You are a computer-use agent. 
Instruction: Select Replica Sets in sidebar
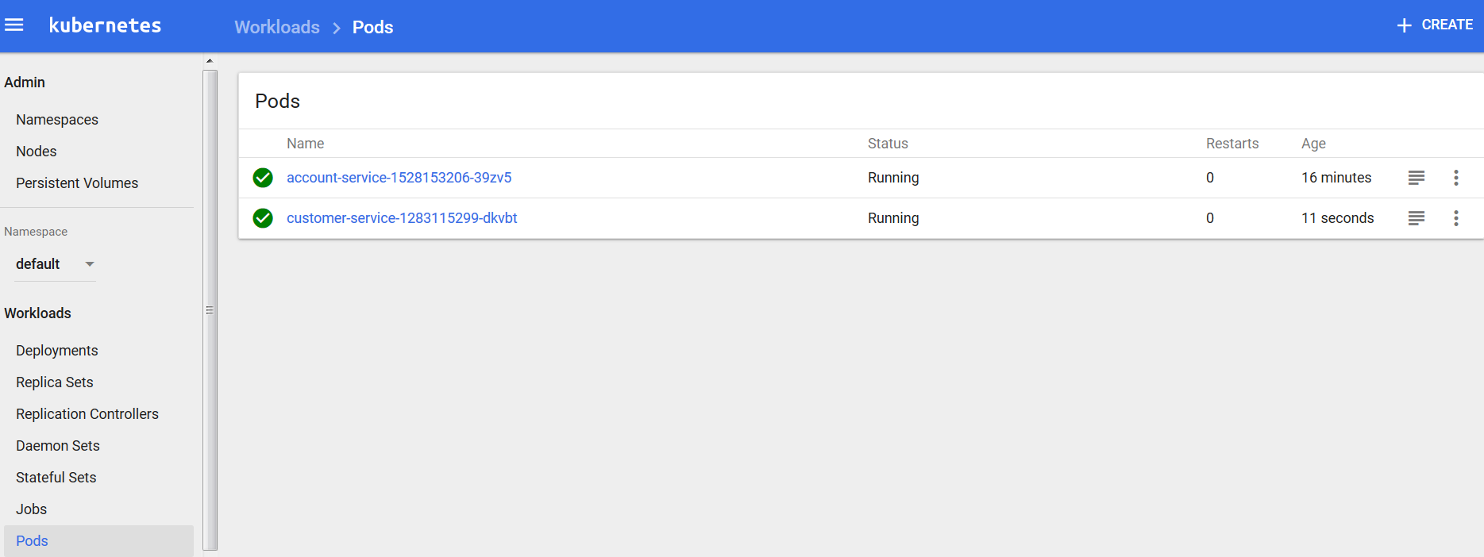[x=55, y=382]
